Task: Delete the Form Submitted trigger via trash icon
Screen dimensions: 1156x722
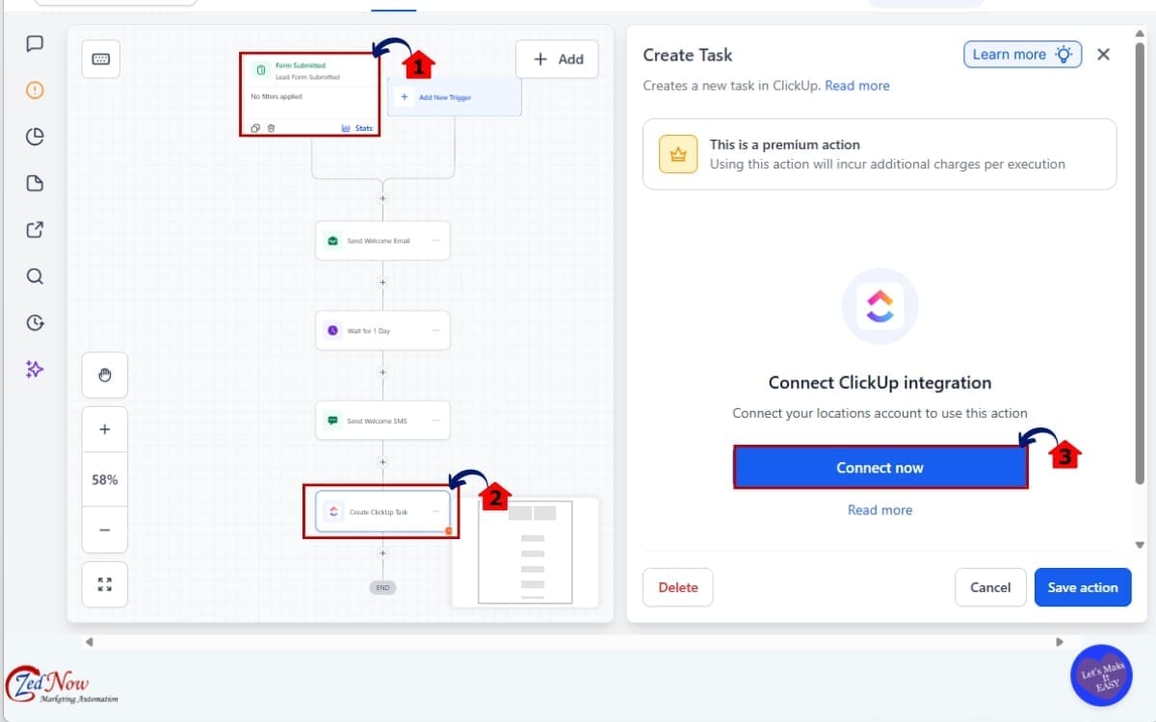Action: (271, 128)
